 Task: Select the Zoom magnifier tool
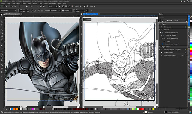click(1, 25)
